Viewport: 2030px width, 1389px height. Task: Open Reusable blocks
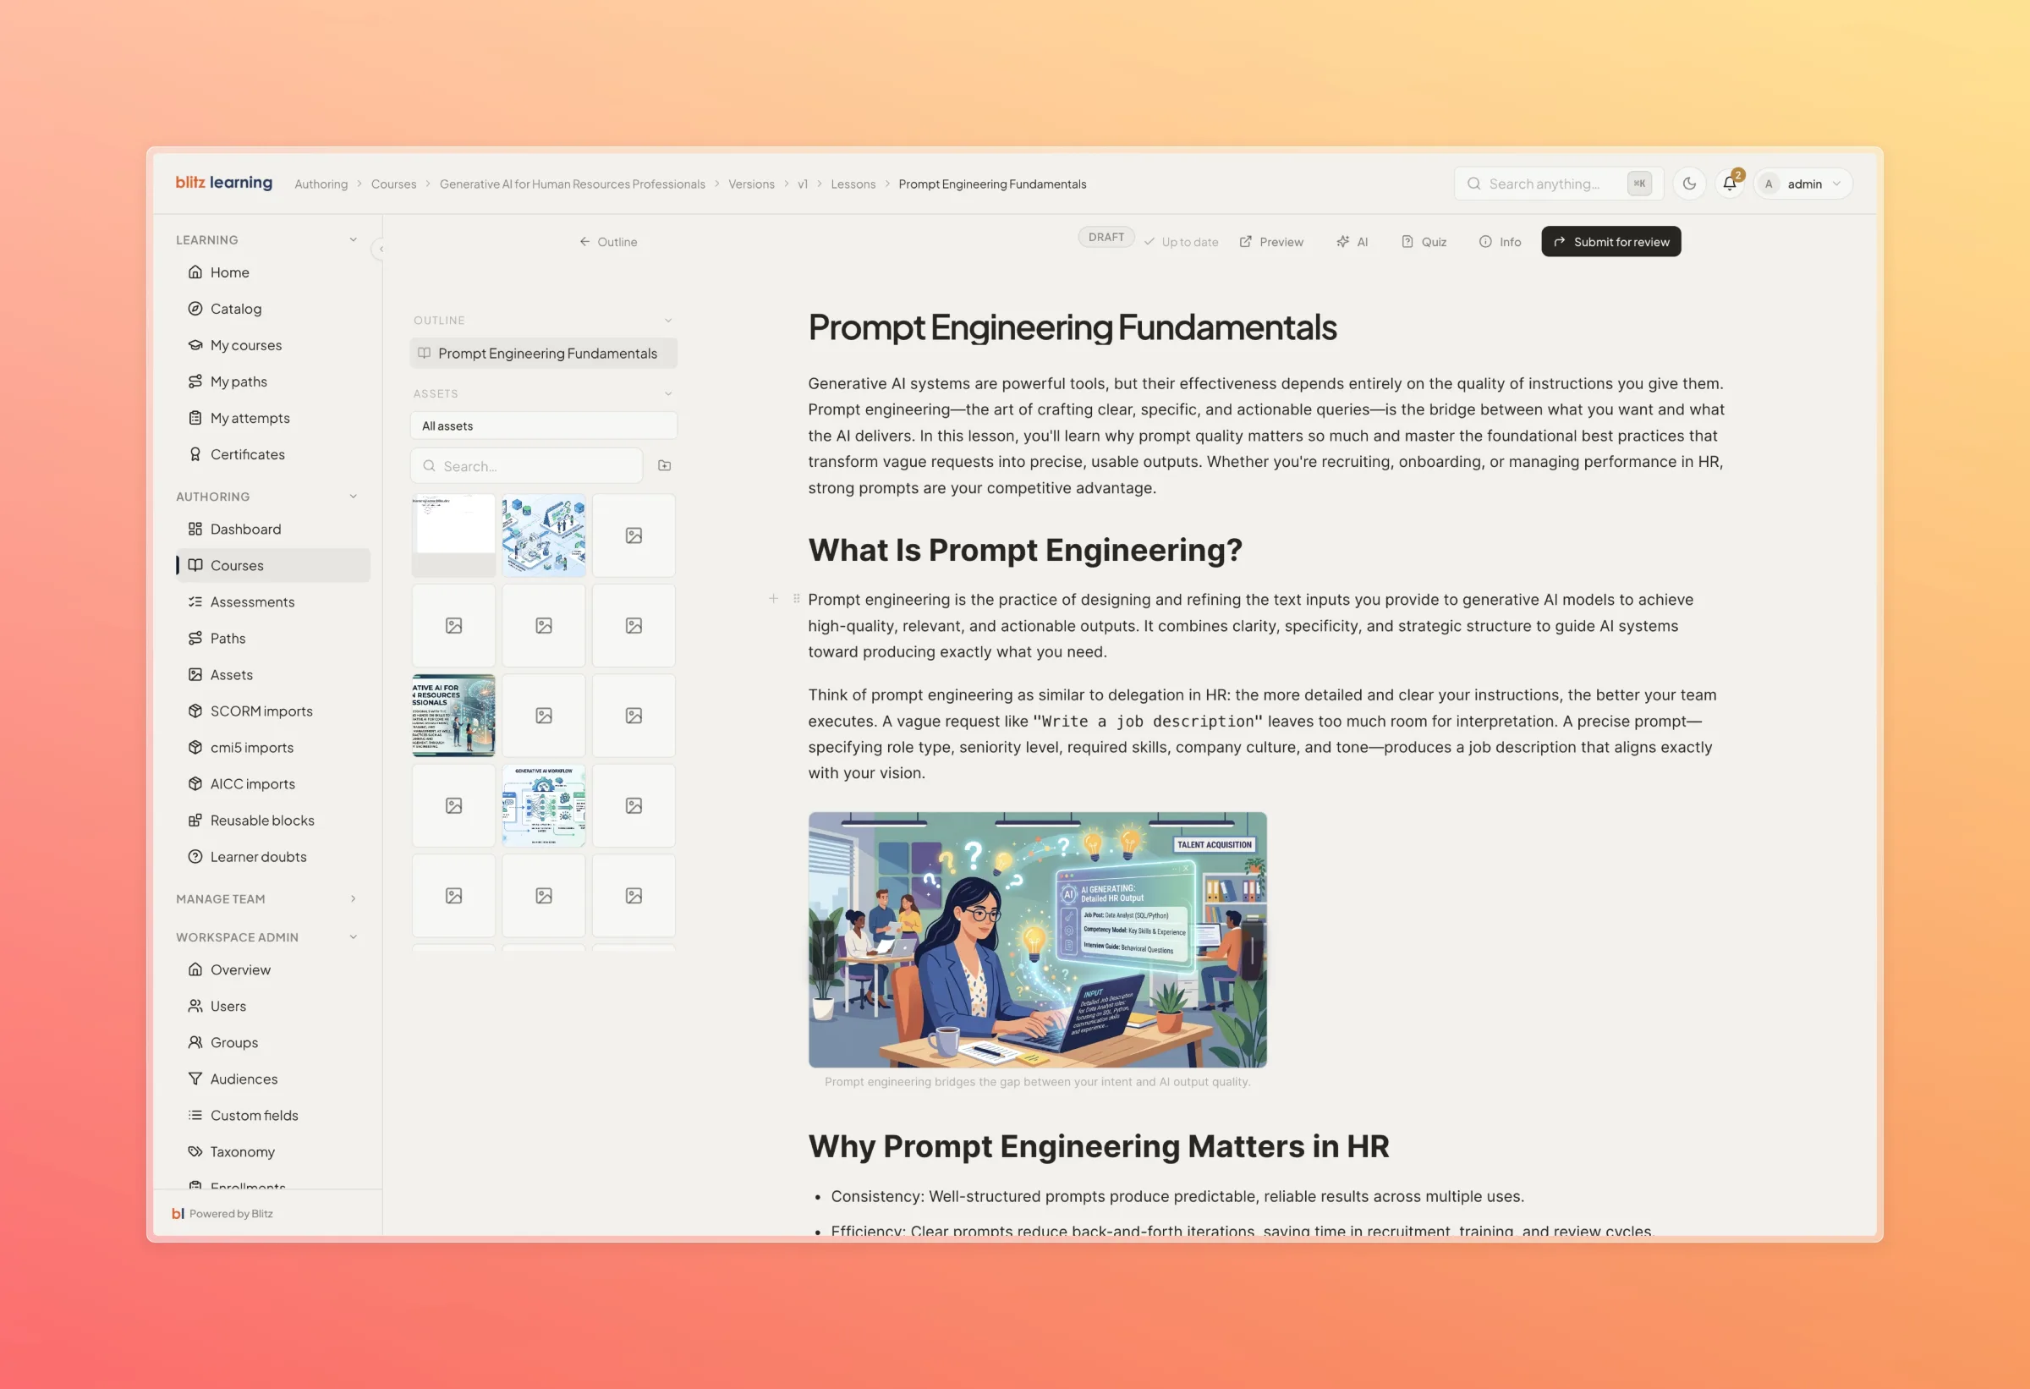(273, 821)
